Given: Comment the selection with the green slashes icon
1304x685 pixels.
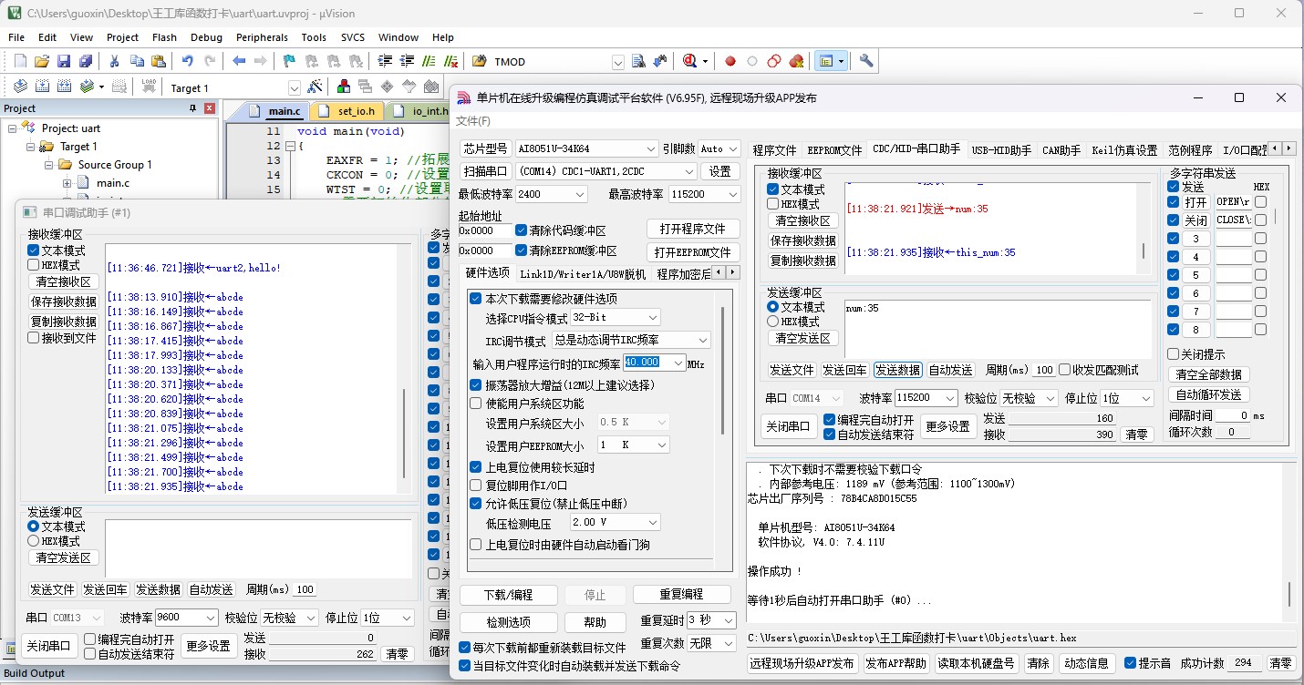Looking at the screenshot, I should [x=429, y=61].
